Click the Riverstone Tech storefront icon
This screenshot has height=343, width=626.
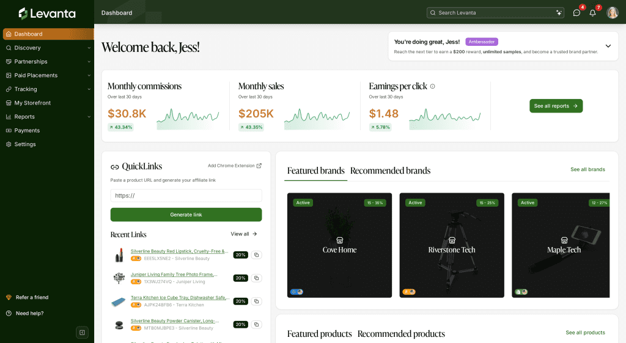click(x=452, y=240)
